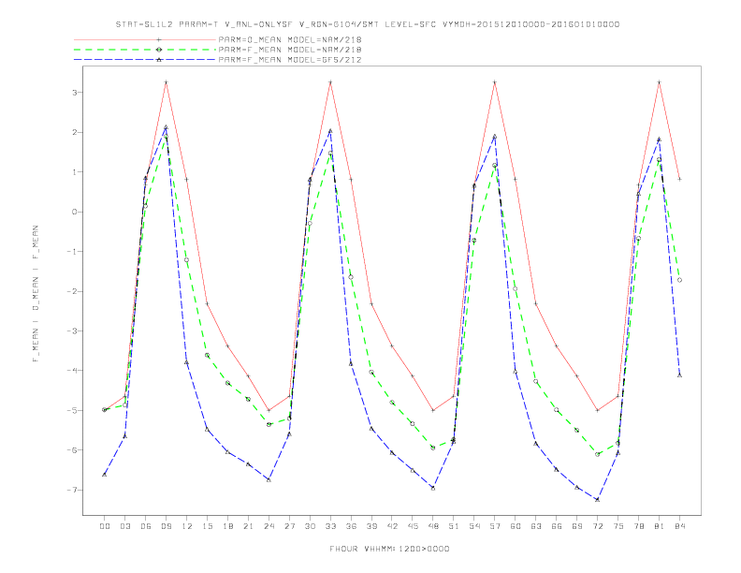This screenshot has height=573, width=741.
Task: Click x-axis forecast hour label 63
Action: coord(536,526)
